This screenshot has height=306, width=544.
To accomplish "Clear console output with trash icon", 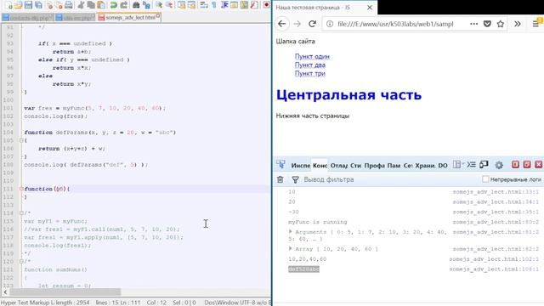I will [280, 179].
